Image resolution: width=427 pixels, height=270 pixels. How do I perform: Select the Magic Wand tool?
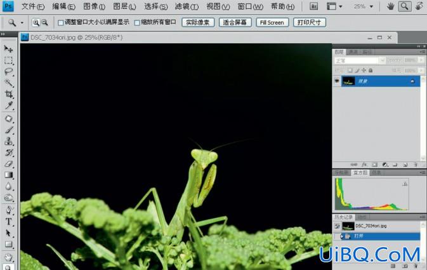click(8, 83)
